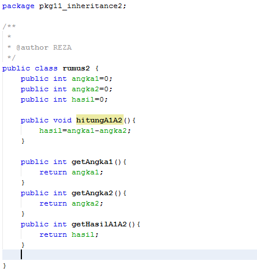Place cursor on class name rumus2
257x272 pixels.
point(76,68)
